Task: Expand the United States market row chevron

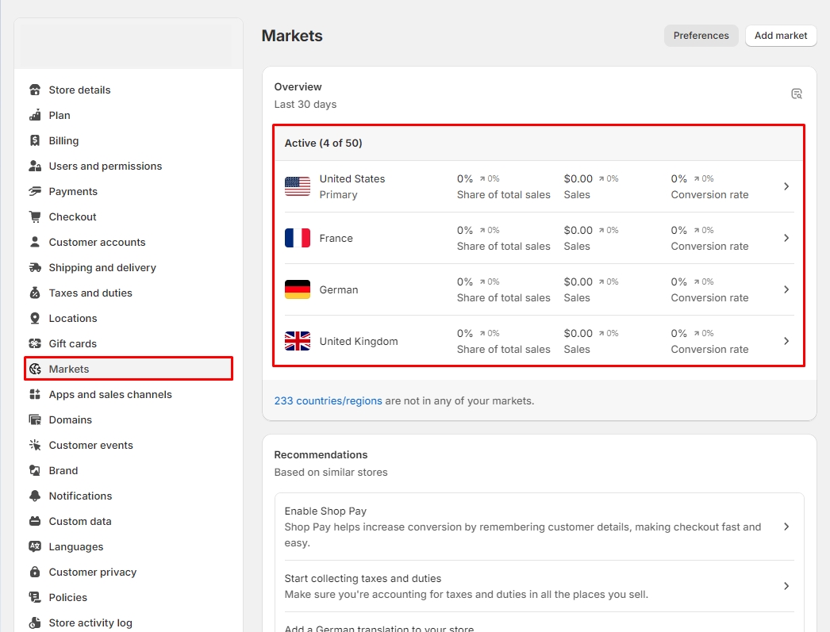Action: [786, 186]
